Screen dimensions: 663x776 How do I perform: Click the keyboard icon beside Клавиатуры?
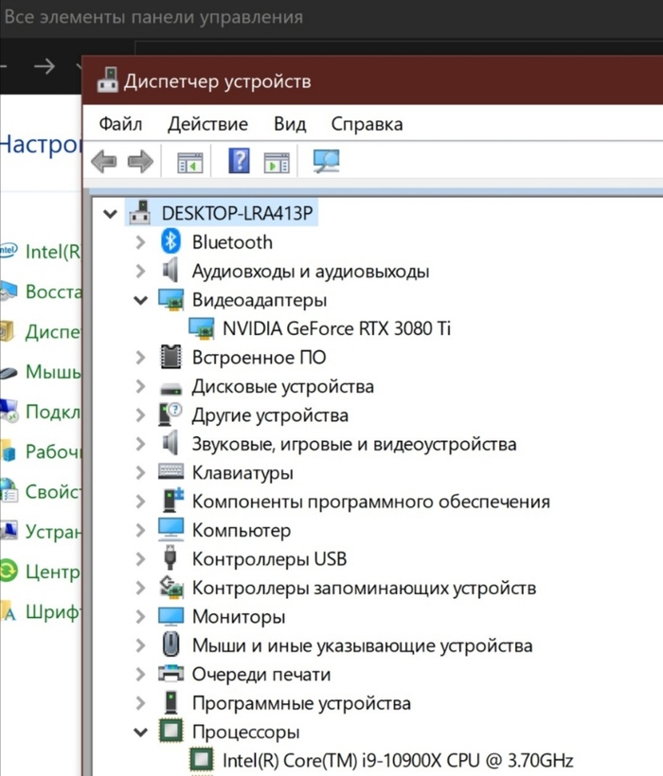170,471
